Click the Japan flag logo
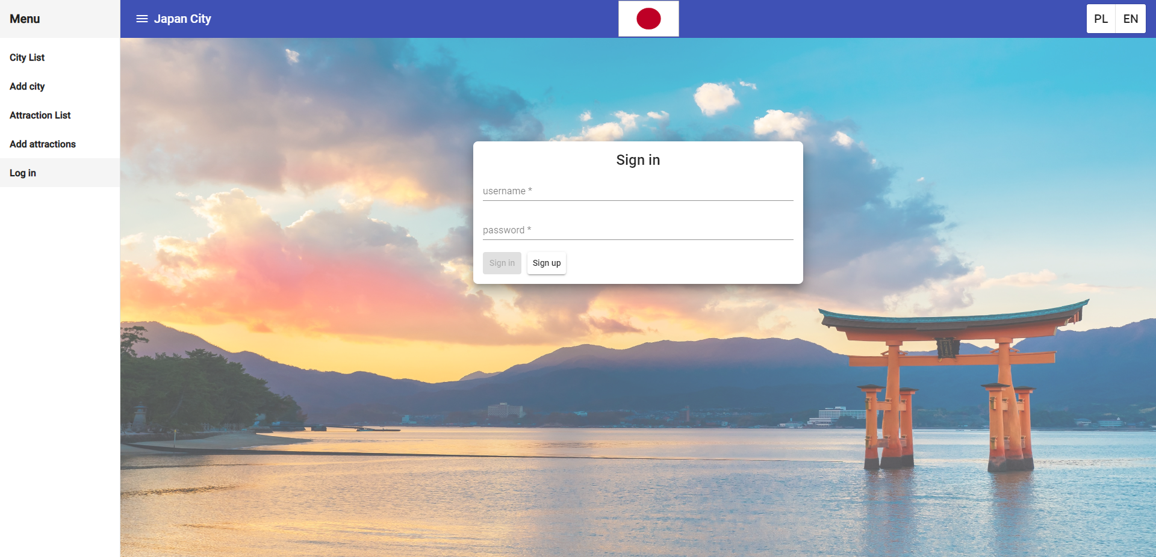The width and height of the screenshot is (1156, 557). pos(648,19)
